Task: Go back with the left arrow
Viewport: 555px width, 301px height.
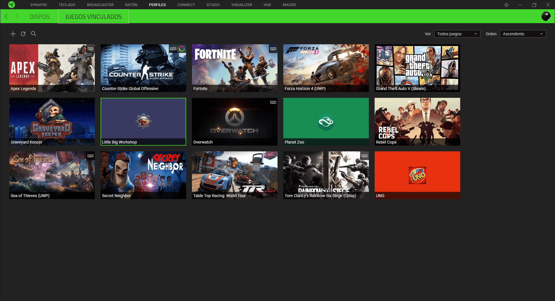Action: click(6, 16)
